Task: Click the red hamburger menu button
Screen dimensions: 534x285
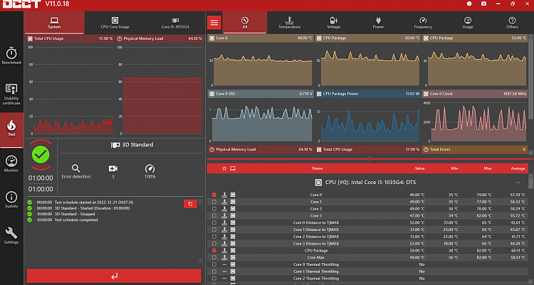Action: [x=214, y=23]
